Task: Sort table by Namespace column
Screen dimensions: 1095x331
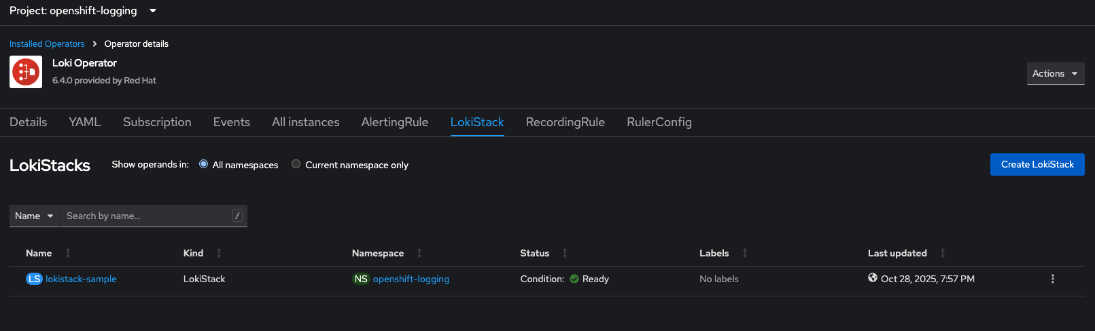Action: (378, 253)
